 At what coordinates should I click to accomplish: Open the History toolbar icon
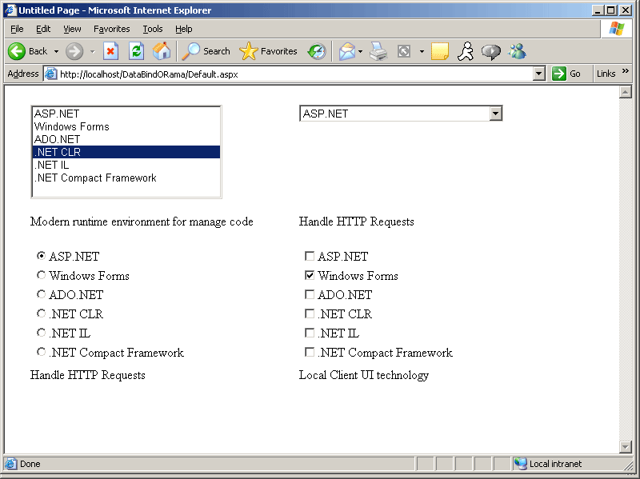coord(317,51)
